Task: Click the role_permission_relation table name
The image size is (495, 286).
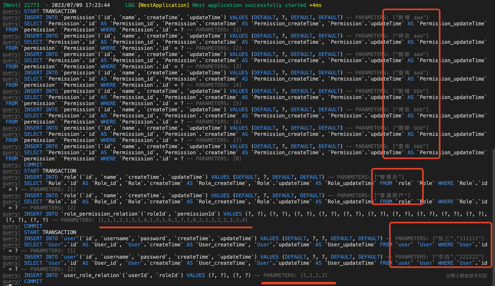Action: tap(101, 214)
